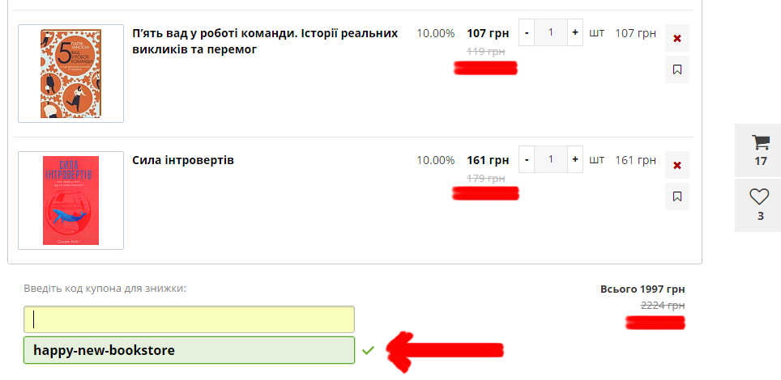View the red 'Сила інтровертів' book cover

[x=70, y=201]
